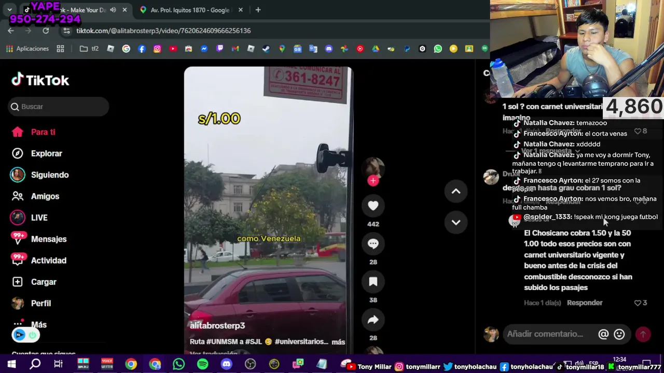Open the tab search dropdown arrow
Screen dimensions: 664x373
[x=9, y=10]
